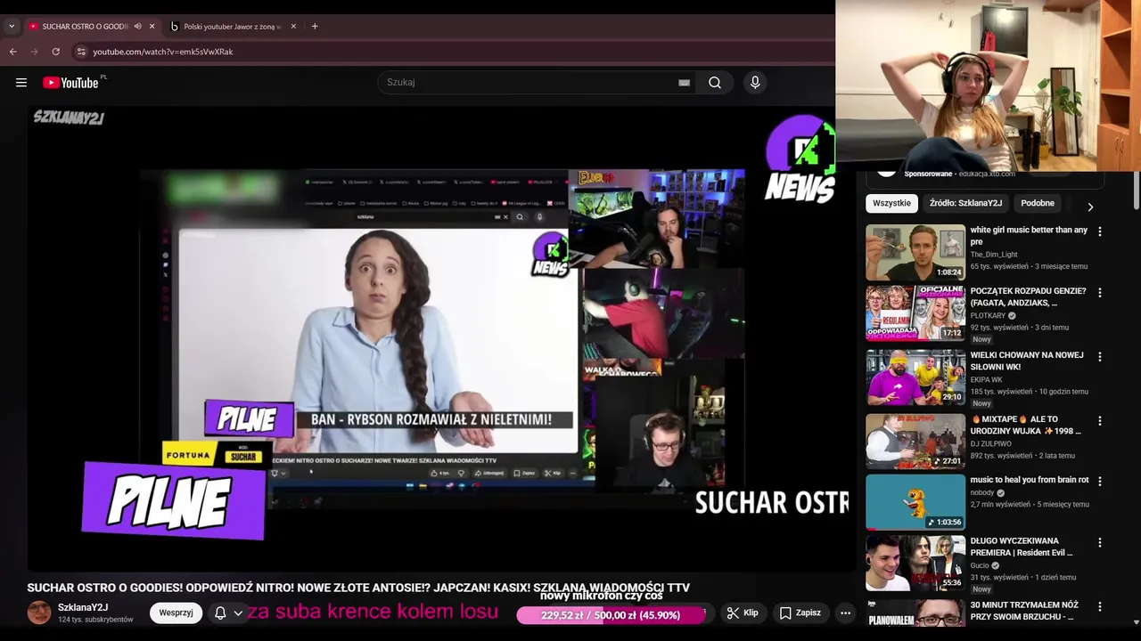The width and height of the screenshot is (1141, 641).
Task: Expand notification options chevron beside bell
Action: [238, 613]
